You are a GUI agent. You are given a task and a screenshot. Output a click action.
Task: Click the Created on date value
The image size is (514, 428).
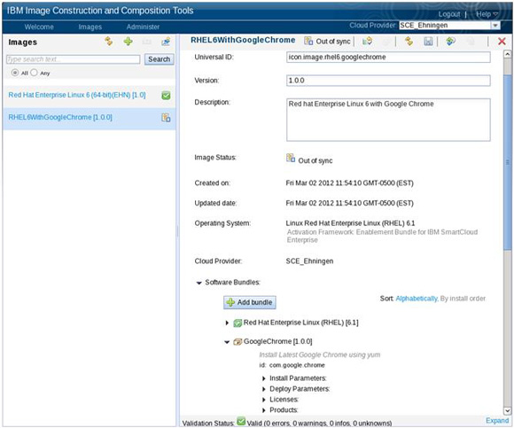click(x=349, y=183)
